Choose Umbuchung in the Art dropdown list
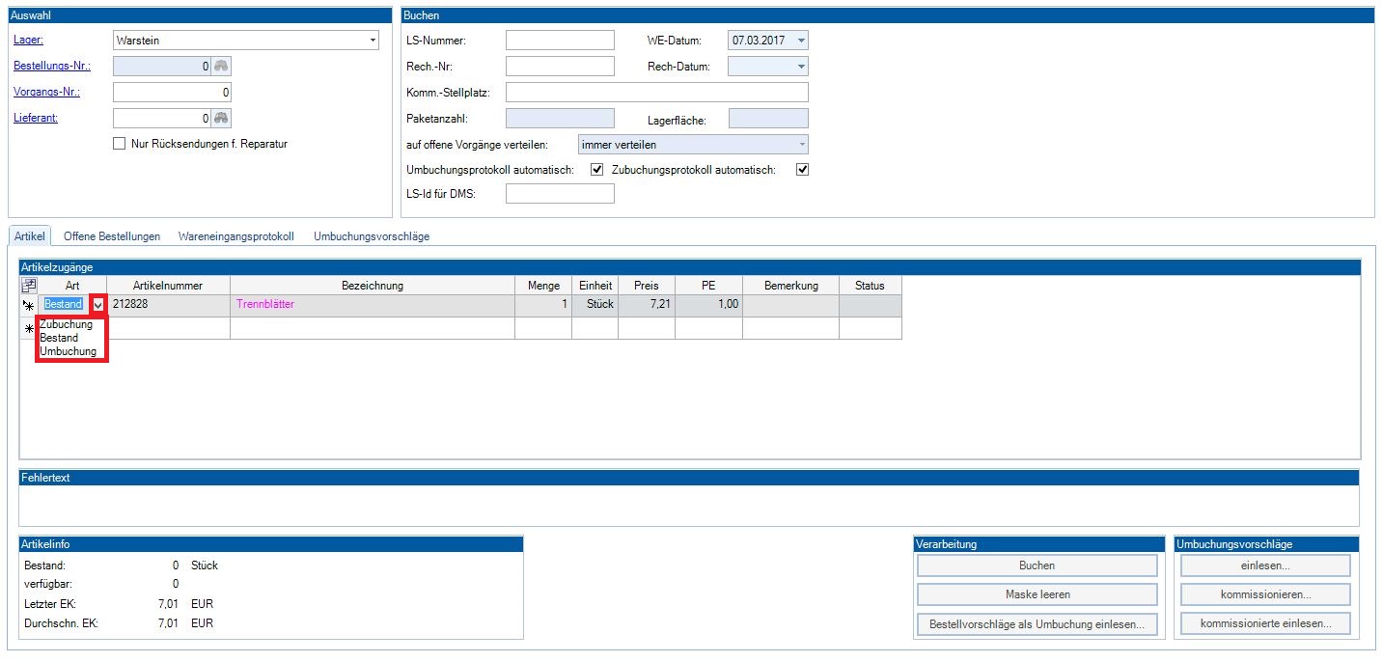 (68, 352)
